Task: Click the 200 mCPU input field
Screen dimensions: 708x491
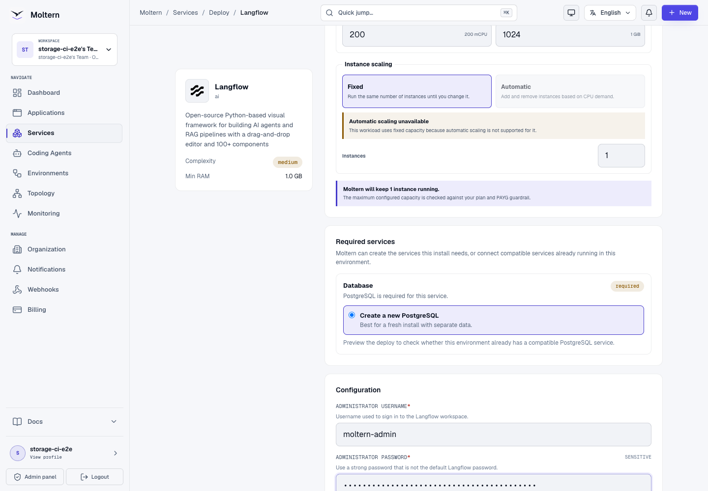Action: coord(417,35)
